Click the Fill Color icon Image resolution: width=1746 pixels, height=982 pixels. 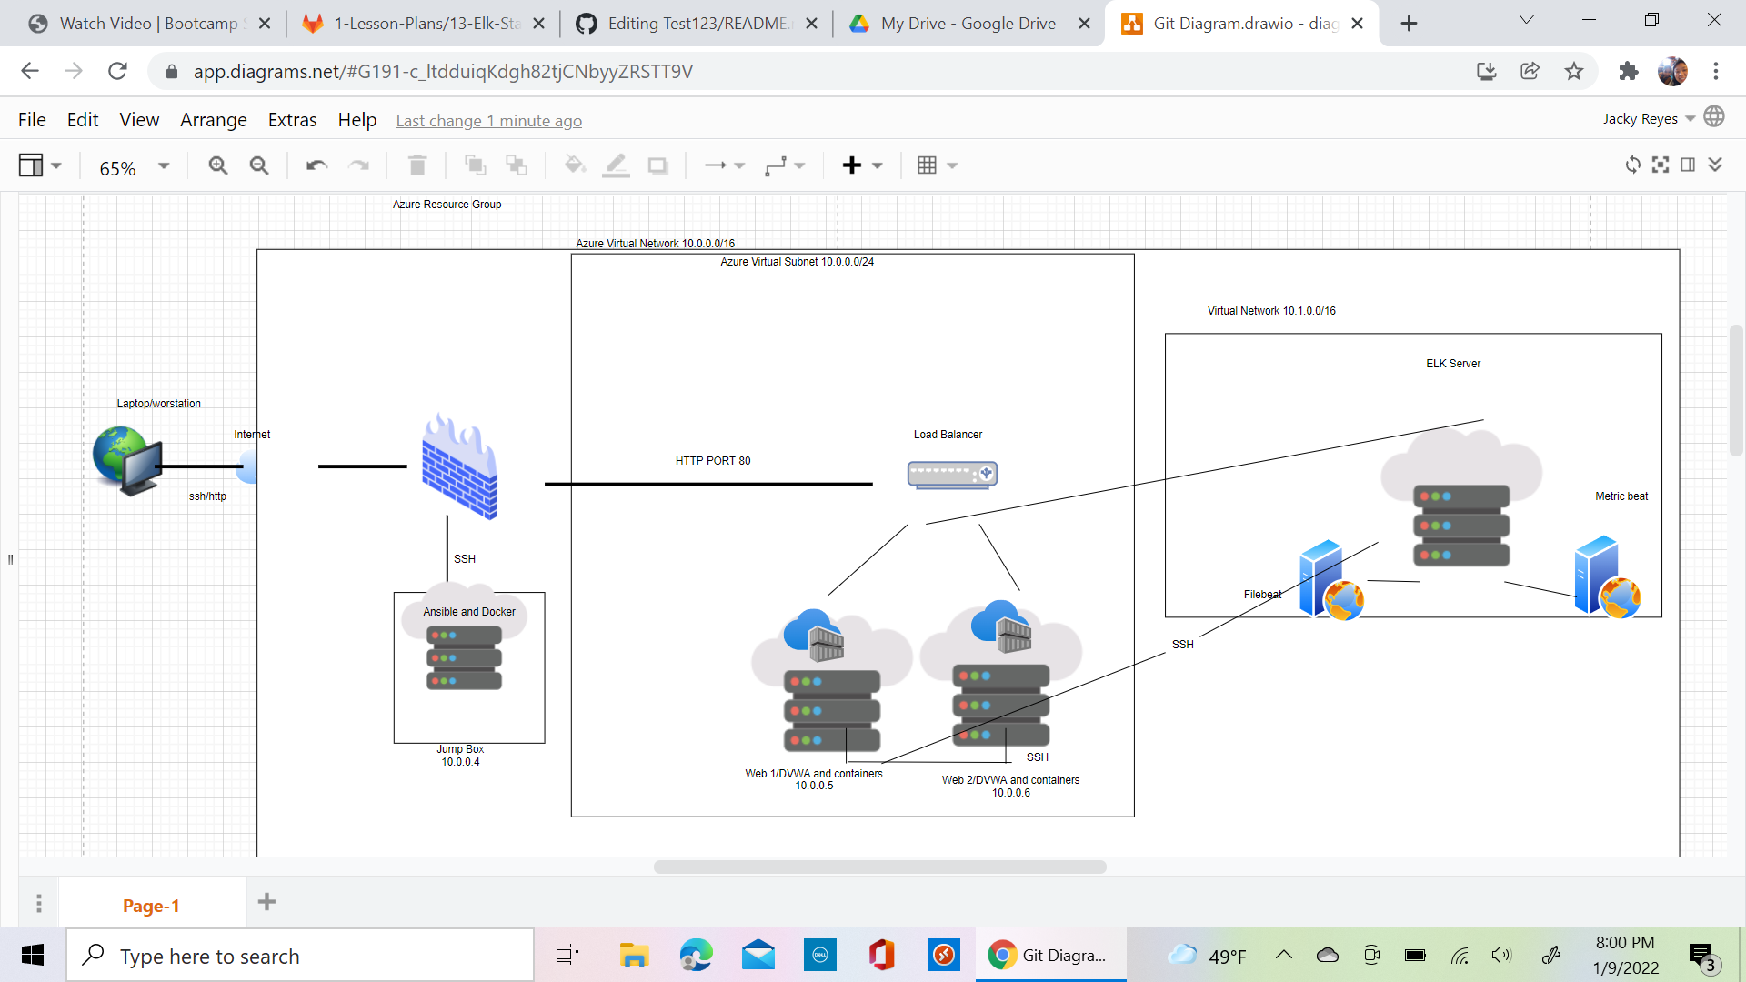(x=574, y=165)
